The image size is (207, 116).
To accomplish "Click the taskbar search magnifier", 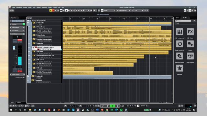I will tap(16, 110).
